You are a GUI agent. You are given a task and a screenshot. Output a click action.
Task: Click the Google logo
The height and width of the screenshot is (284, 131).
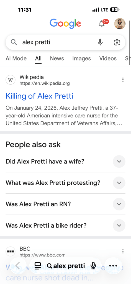pyautogui.click(x=65, y=24)
